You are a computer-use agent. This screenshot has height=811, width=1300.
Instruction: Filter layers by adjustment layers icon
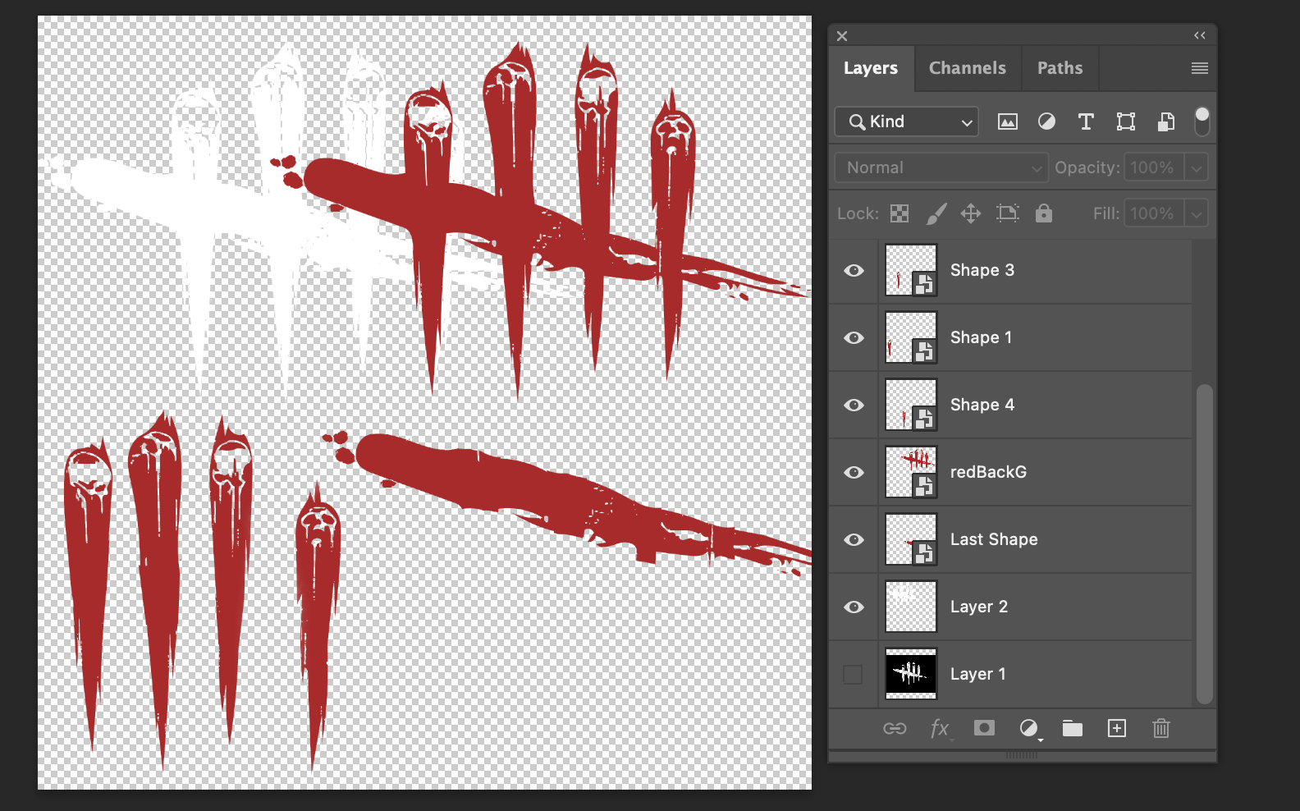click(1046, 122)
